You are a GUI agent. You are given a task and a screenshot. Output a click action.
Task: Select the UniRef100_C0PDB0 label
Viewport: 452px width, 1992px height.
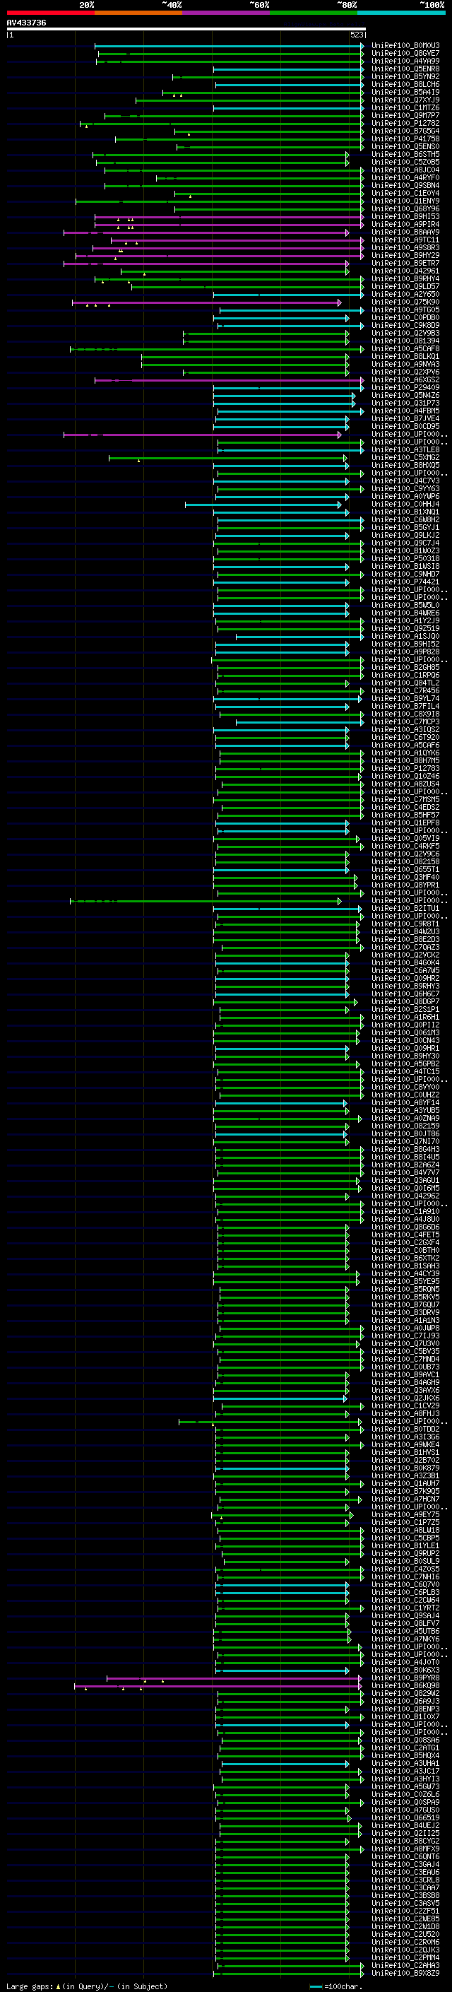405,318
